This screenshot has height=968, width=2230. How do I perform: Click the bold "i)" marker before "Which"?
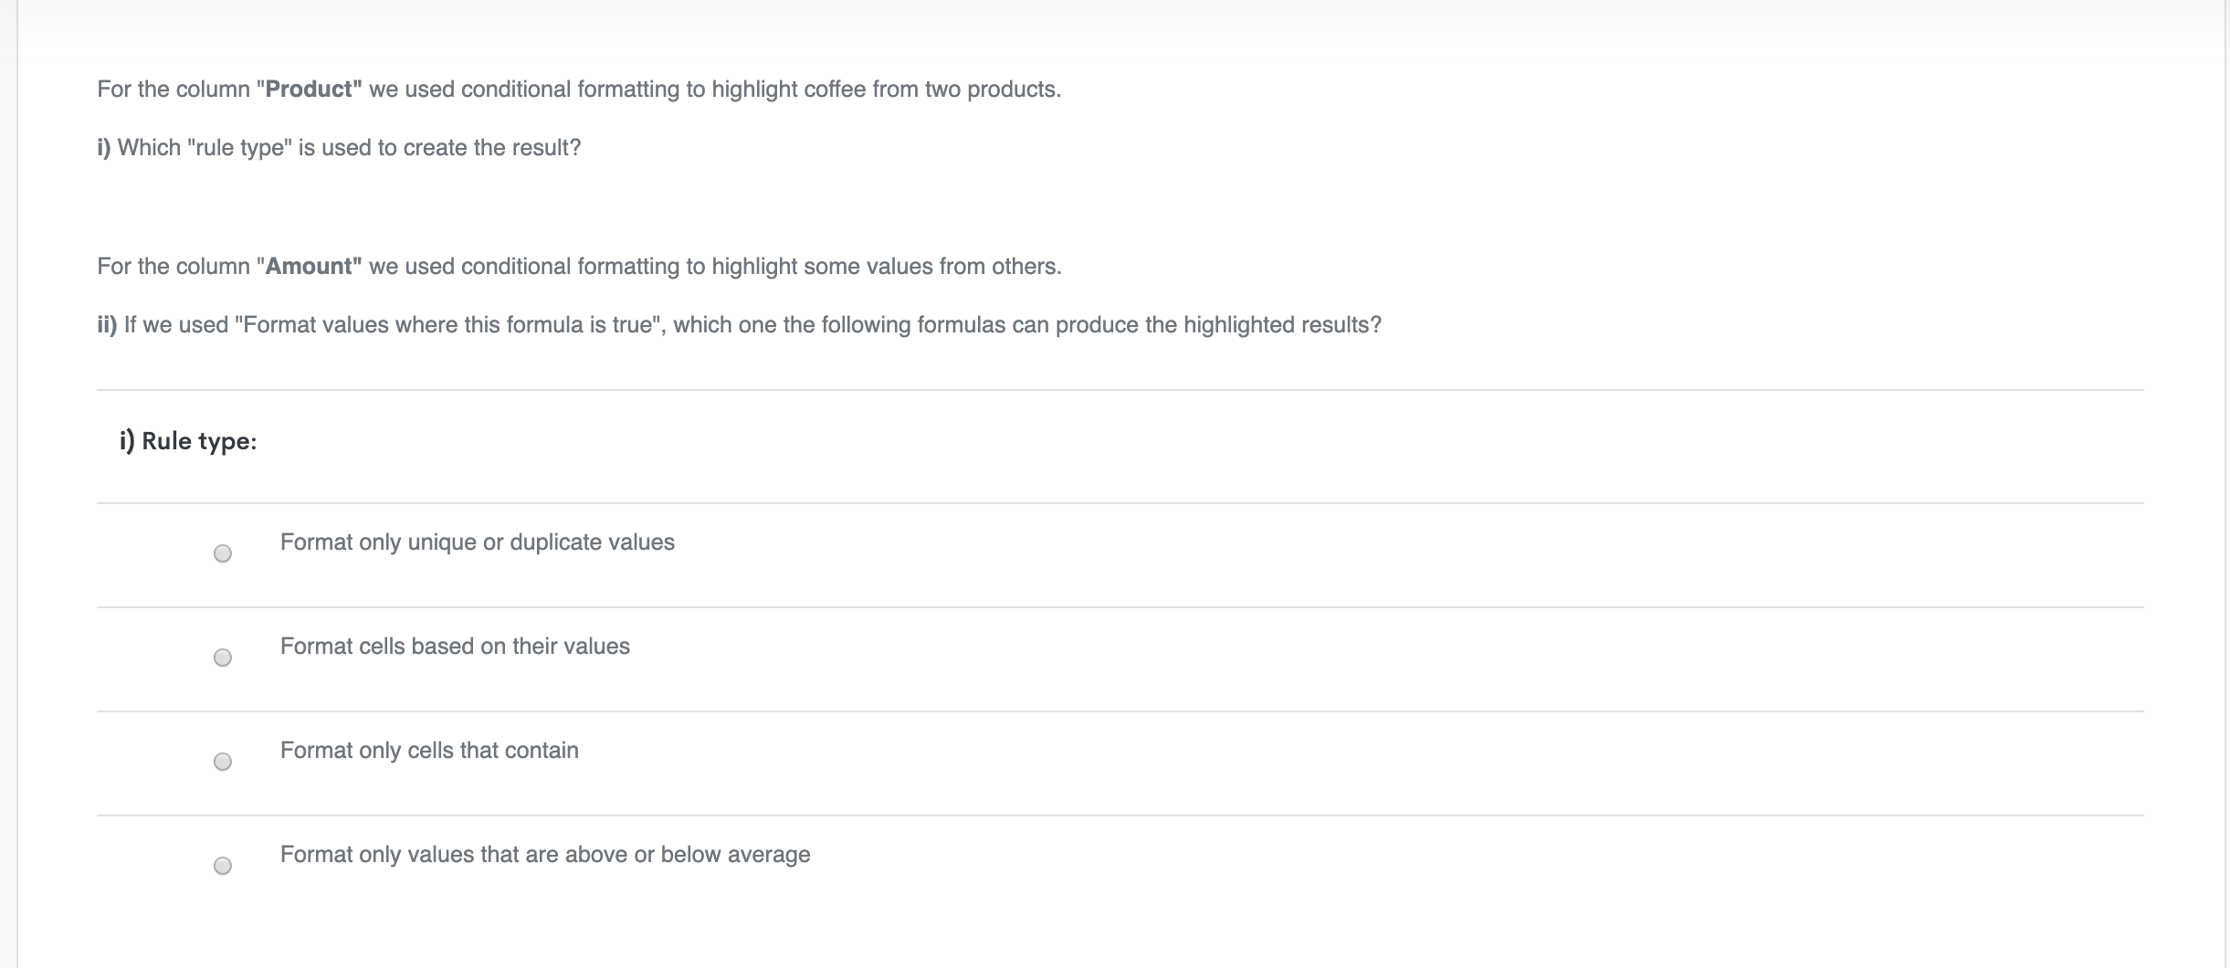(x=104, y=148)
